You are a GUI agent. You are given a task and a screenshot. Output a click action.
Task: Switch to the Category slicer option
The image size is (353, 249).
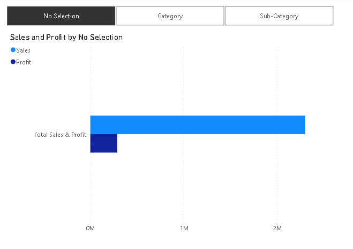[x=170, y=16]
